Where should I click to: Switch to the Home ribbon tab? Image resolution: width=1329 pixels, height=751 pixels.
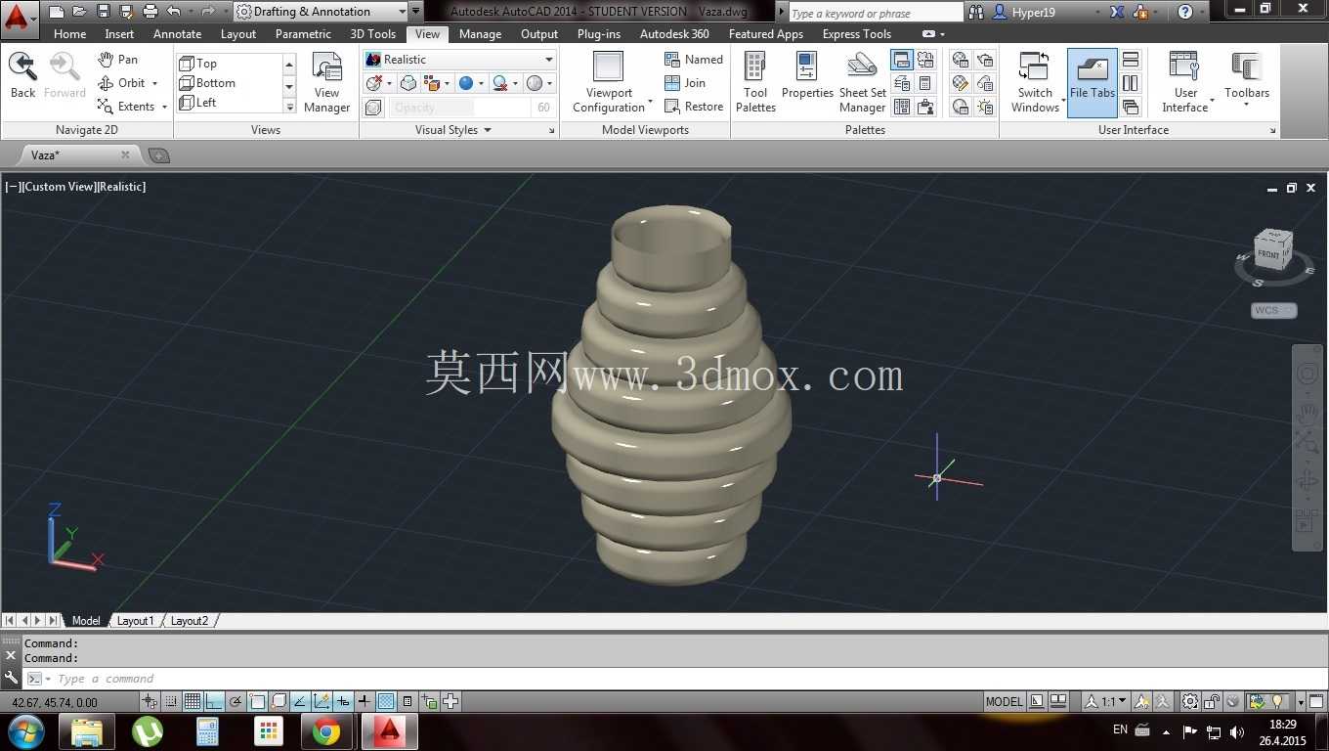69,33
